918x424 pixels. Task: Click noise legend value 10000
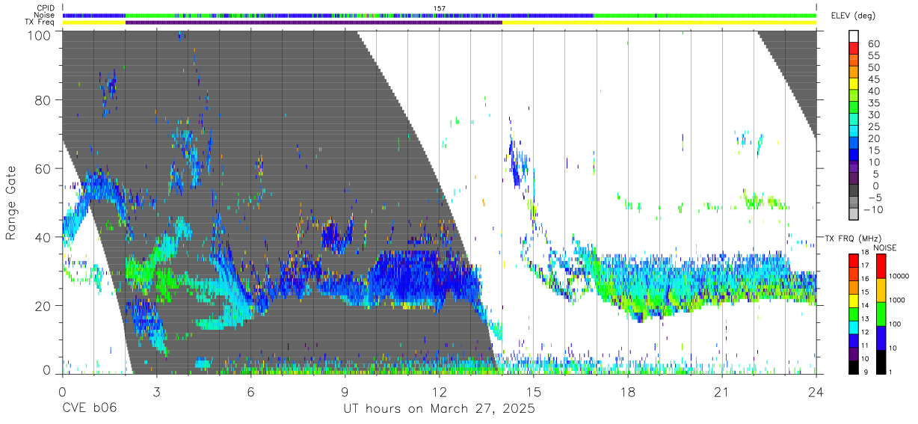tap(901, 277)
